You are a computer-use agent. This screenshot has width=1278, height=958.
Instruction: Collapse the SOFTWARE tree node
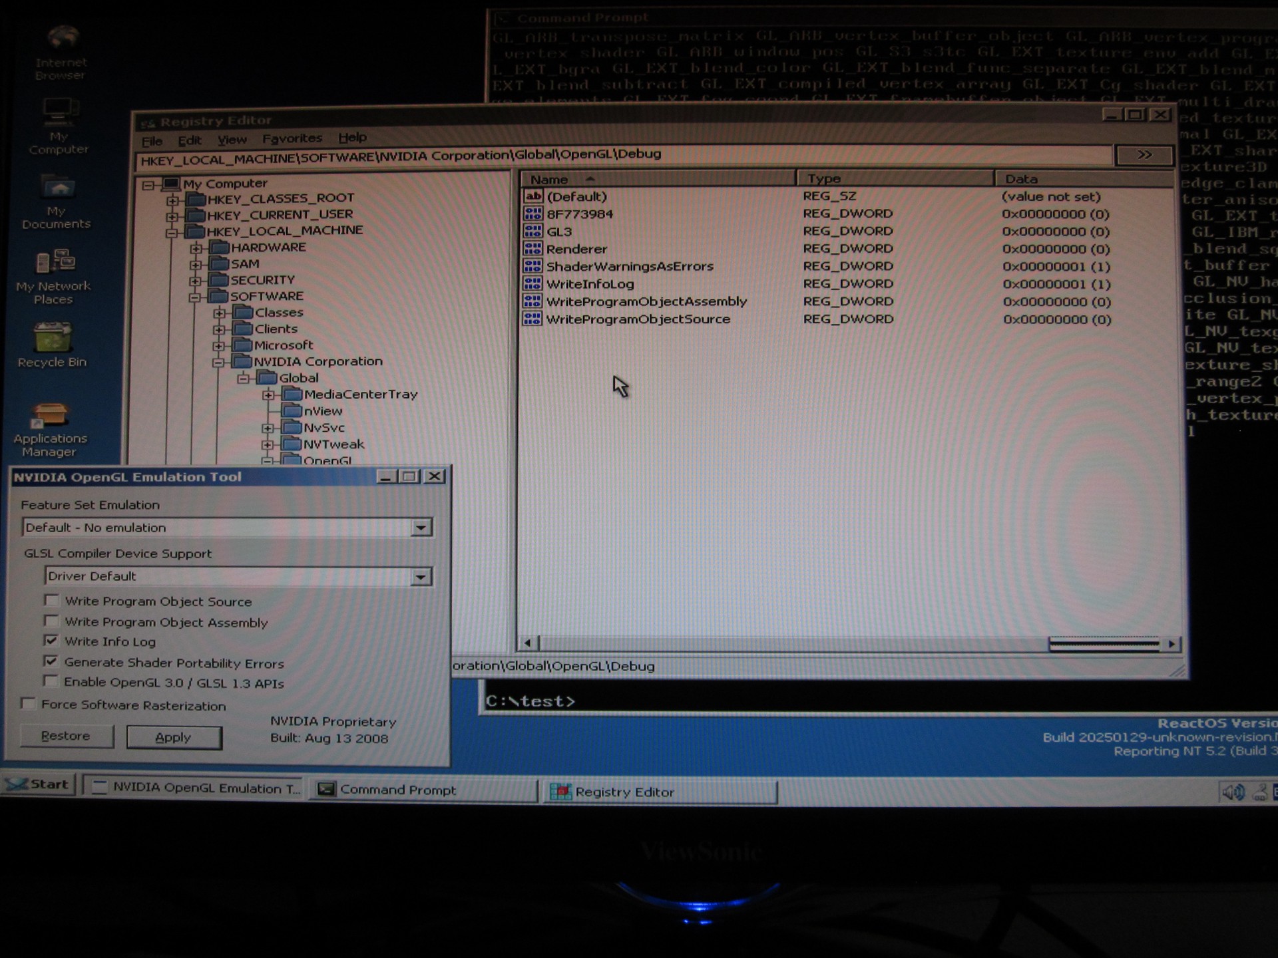(195, 297)
